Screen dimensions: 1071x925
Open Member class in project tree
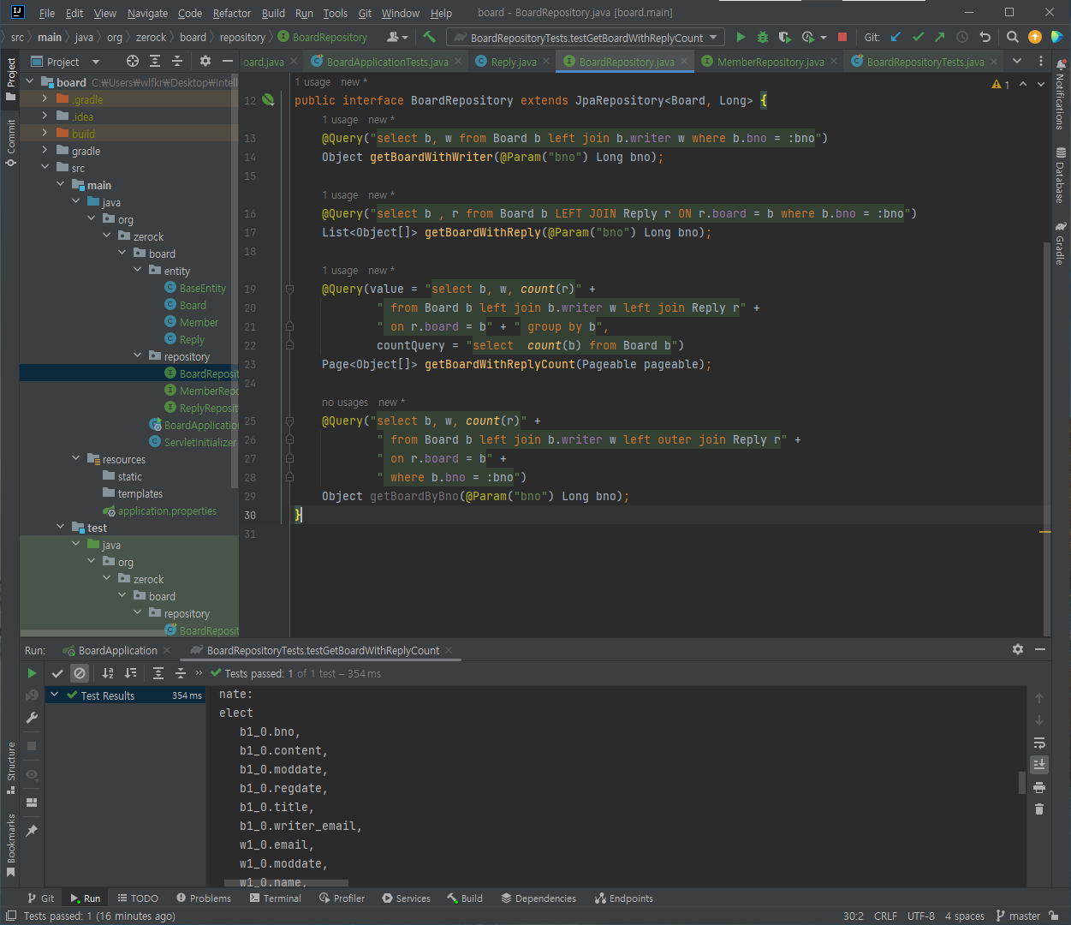click(199, 322)
